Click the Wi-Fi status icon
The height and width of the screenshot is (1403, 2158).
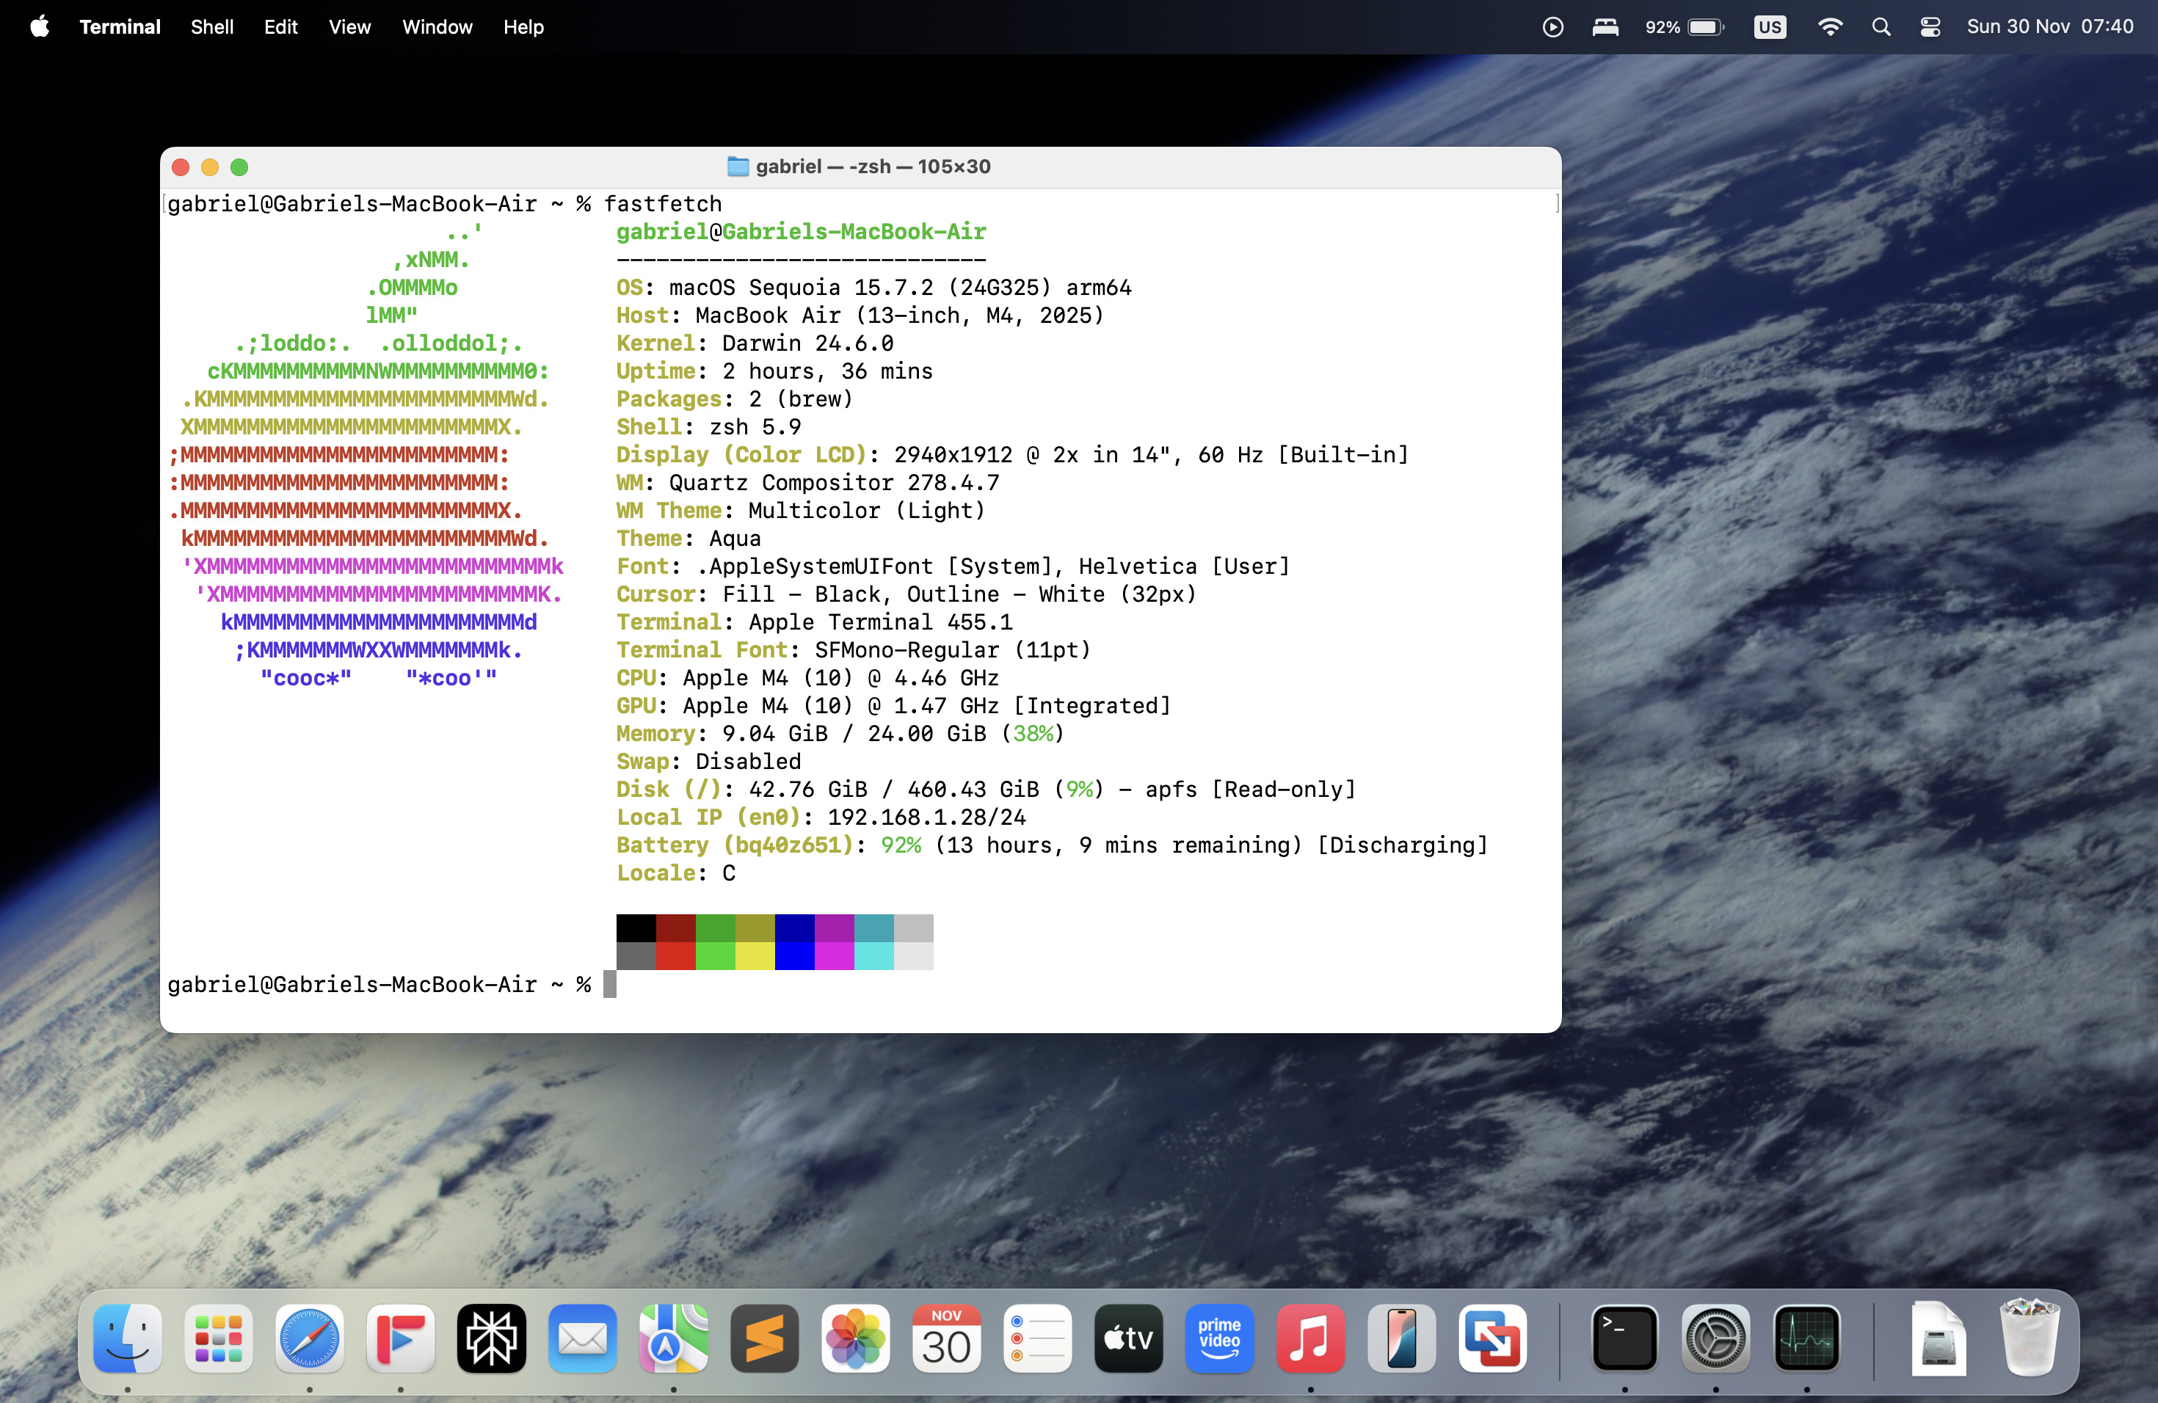point(1830,27)
